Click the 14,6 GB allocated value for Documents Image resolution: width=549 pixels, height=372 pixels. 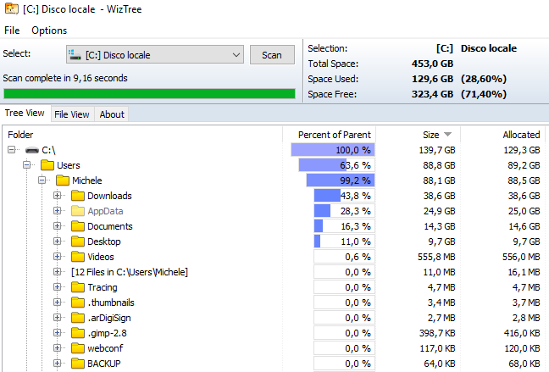pyautogui.click(x=524, y=226)
